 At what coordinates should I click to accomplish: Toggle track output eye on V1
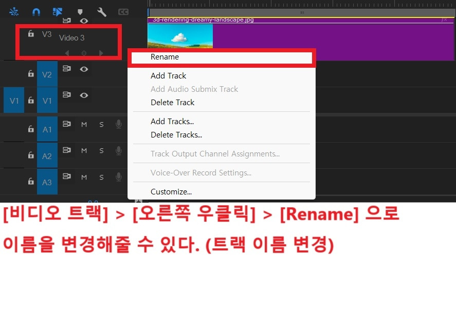84,95
